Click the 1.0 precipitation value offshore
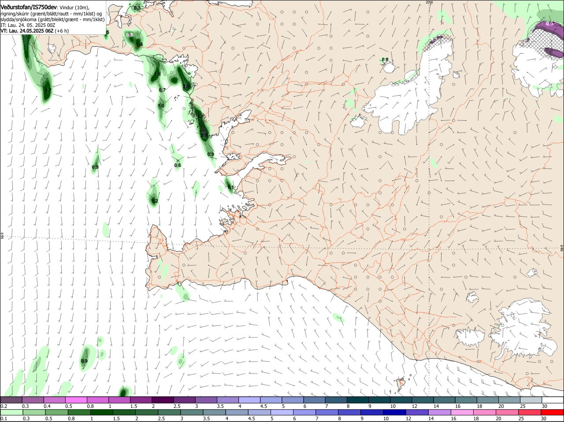Screen dimensions: 564x422 pos(161,106)
